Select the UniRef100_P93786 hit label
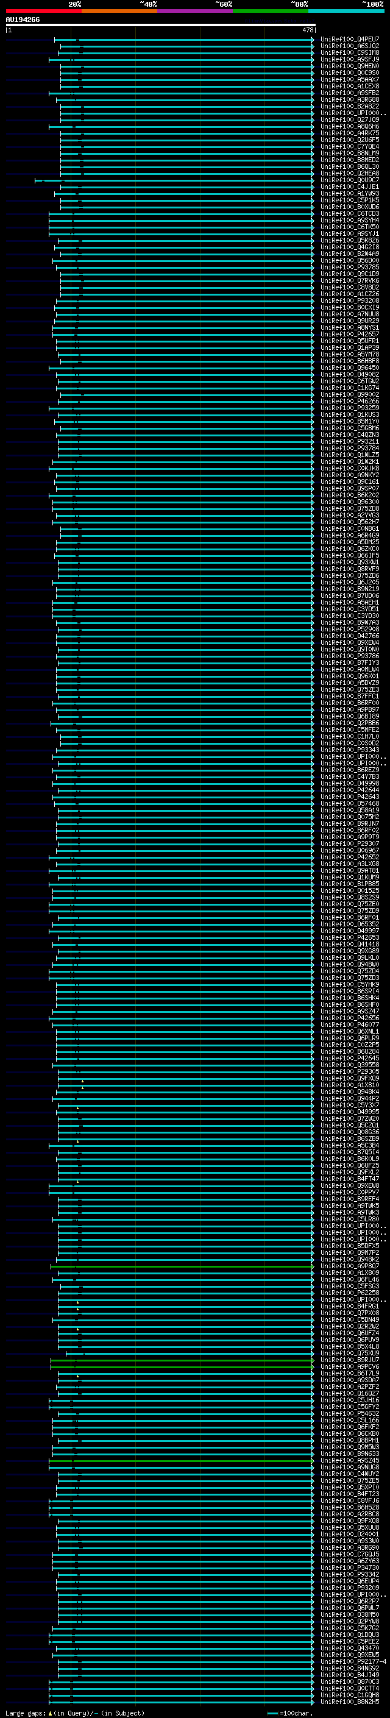390x1718 pixels. pos(350,656)
